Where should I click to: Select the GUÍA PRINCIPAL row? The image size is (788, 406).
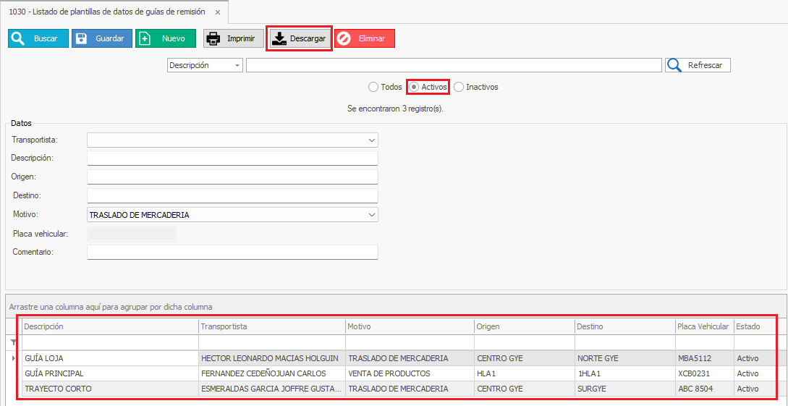(110, 373)
